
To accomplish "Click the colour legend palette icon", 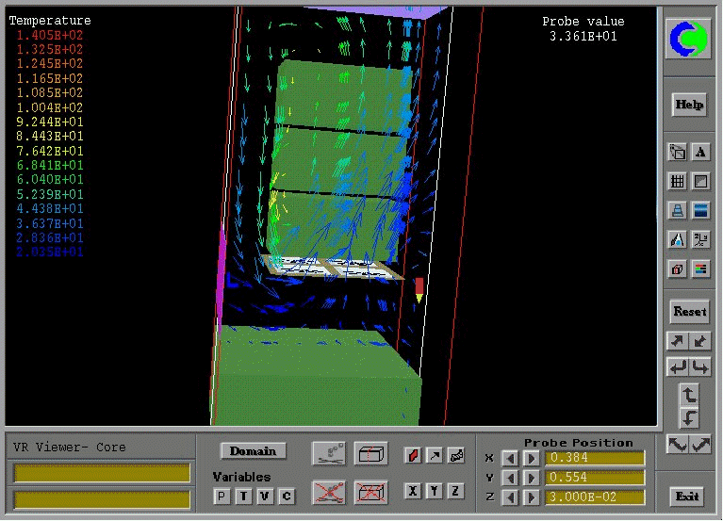I will coord(700,269).
